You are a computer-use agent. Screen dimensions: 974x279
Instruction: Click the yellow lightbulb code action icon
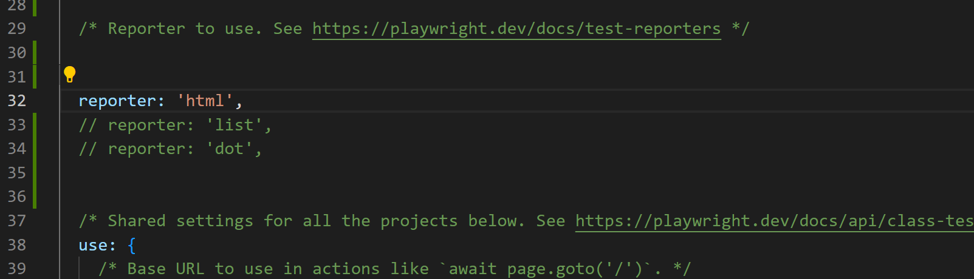[70, 75]
